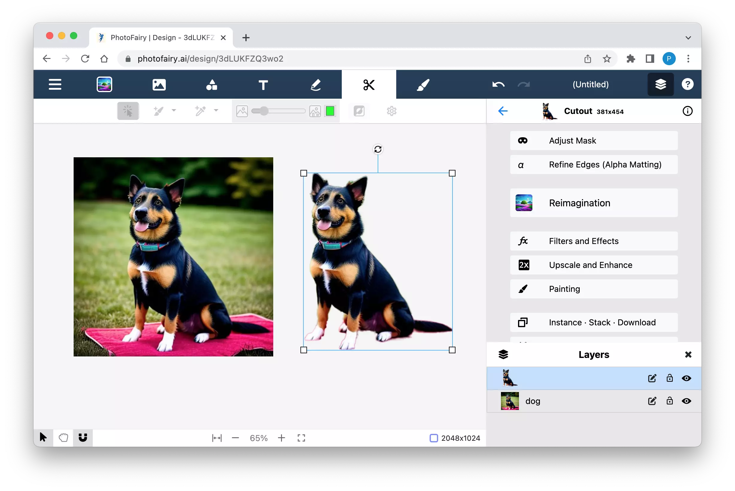Viewport: 735px width, 491px height.
Task: Toggle visibility of the dog layer
Action: [686, 401]
